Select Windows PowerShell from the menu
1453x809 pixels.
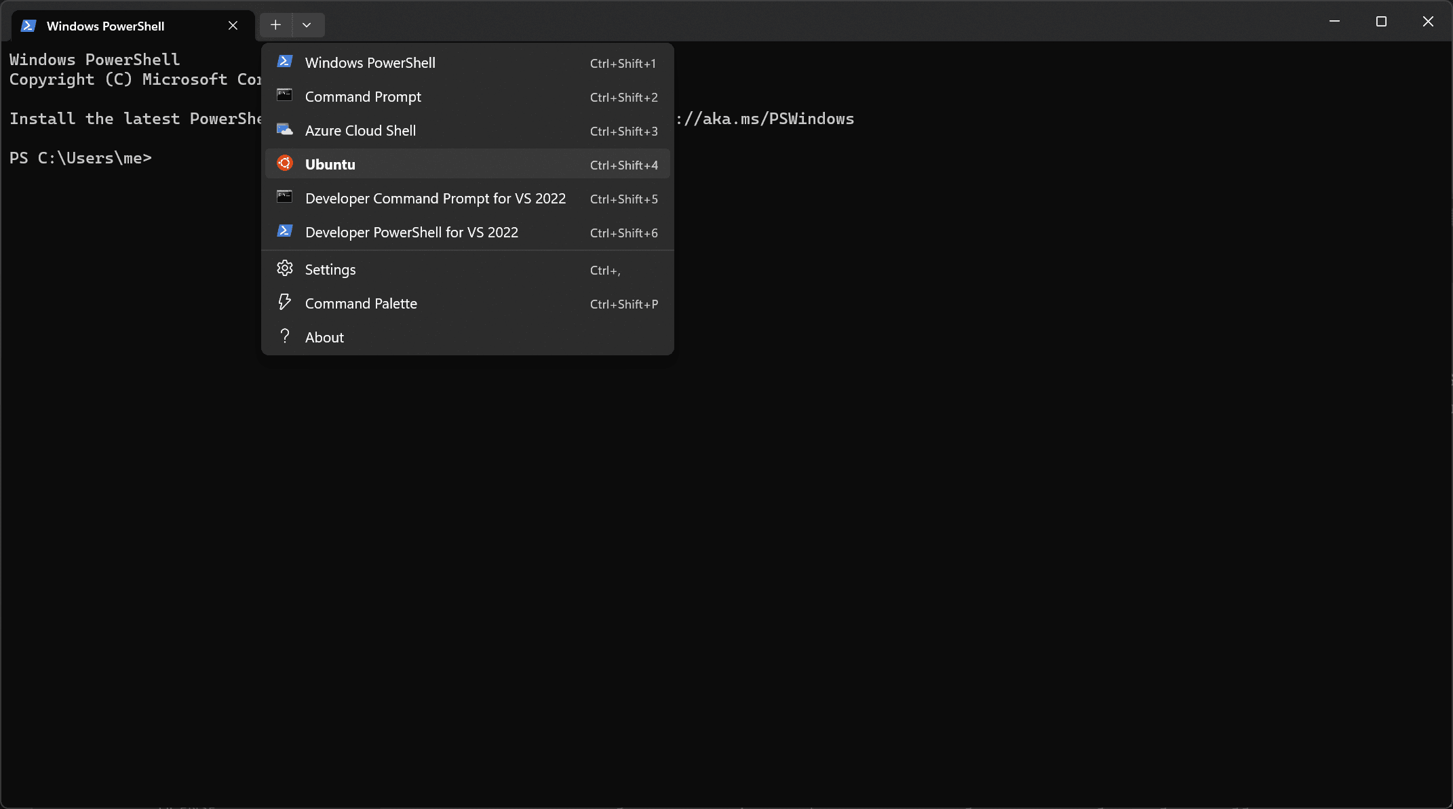tap(467, 62)
